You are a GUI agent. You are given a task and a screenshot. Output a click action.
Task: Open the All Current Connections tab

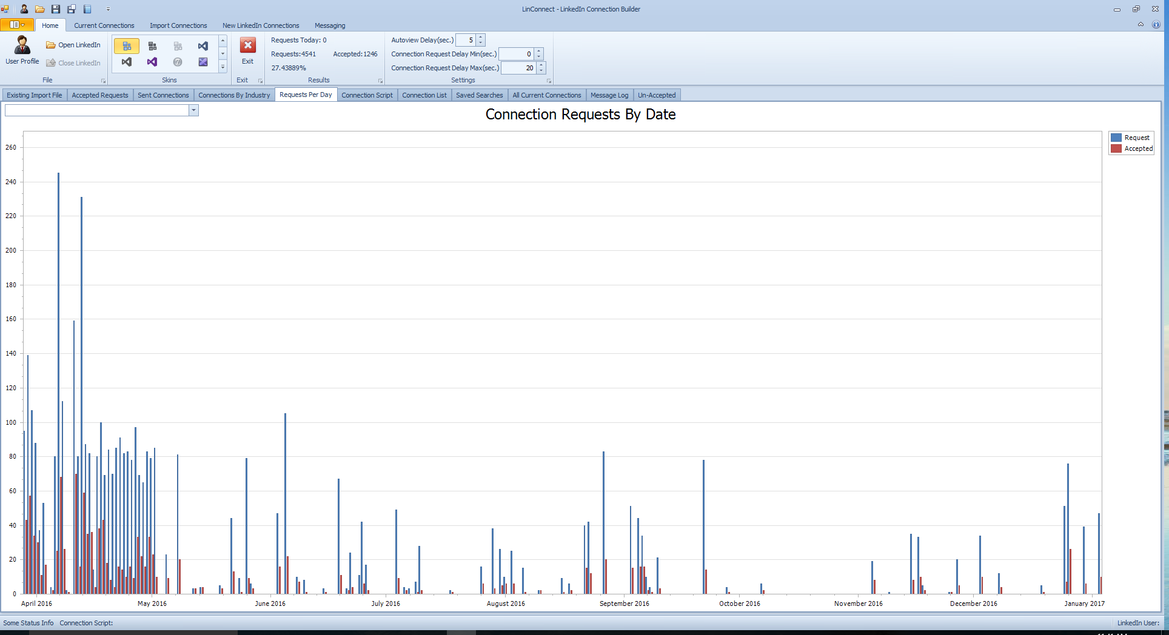click(547, 95)
